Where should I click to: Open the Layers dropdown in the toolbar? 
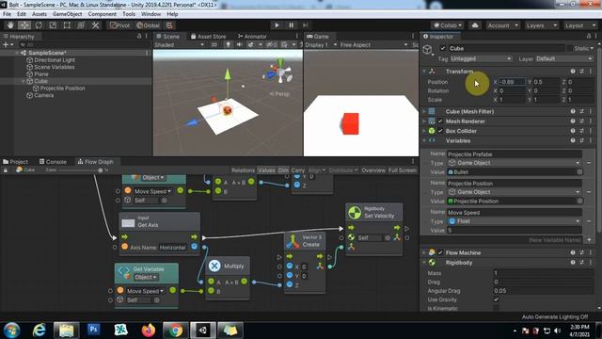pyautogui.click(x=542, y=25)
